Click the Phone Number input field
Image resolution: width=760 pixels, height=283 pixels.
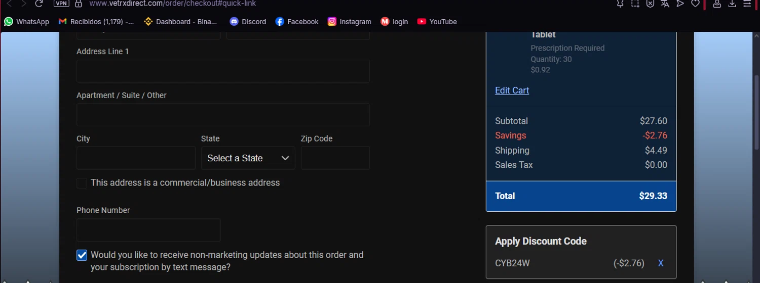(148, 230)
